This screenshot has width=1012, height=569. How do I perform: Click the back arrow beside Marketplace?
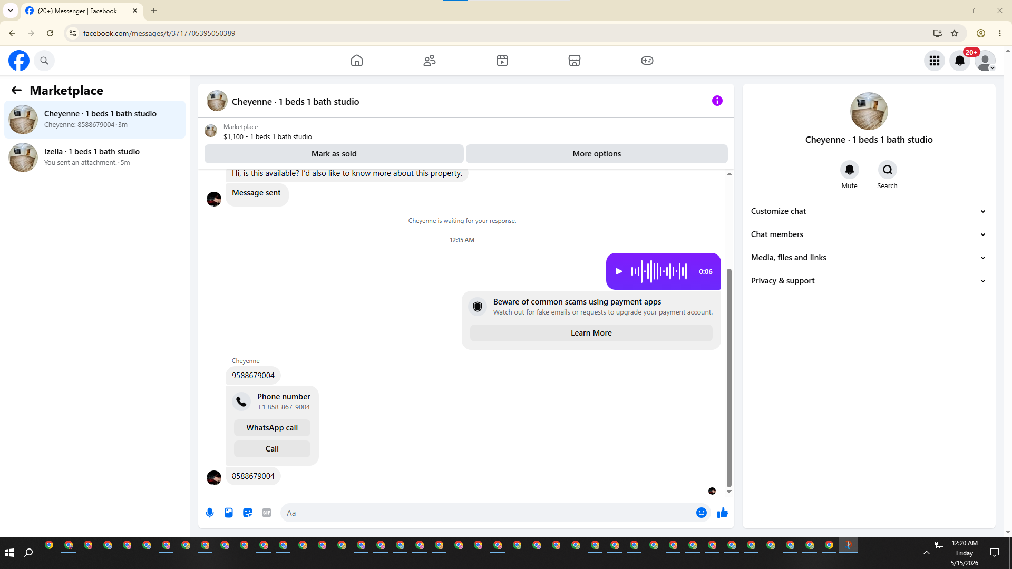(x=16, y=91)
